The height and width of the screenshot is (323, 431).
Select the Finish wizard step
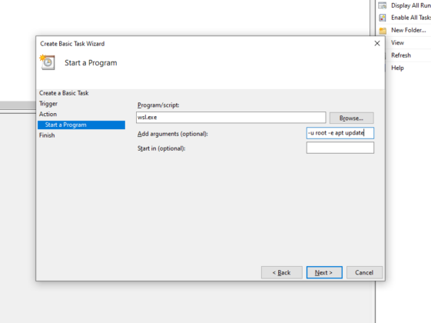[47, 135]
